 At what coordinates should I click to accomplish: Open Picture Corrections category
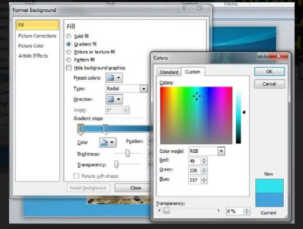[x=37, y=36]
